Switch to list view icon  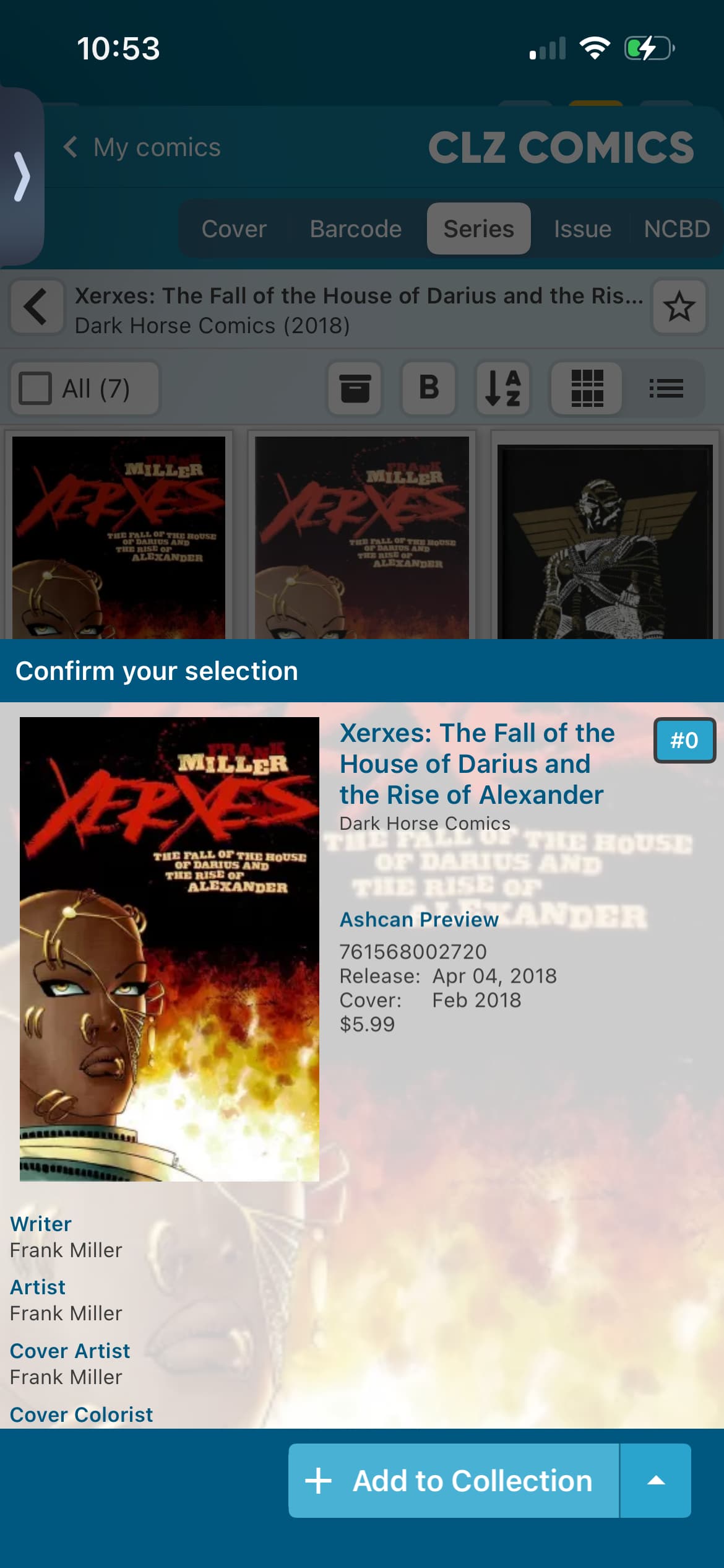pos(666,388)
